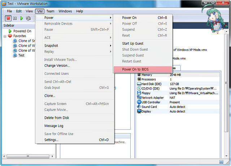Screen dimensions: 231x166
Task: Select the Hard Disk (IDE) device icon
Action: click(139, 84)
